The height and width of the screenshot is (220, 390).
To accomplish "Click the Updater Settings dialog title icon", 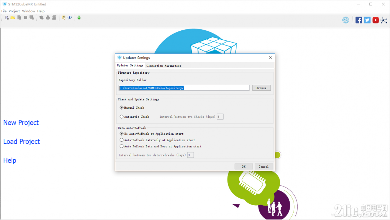I will pos(120,57).
